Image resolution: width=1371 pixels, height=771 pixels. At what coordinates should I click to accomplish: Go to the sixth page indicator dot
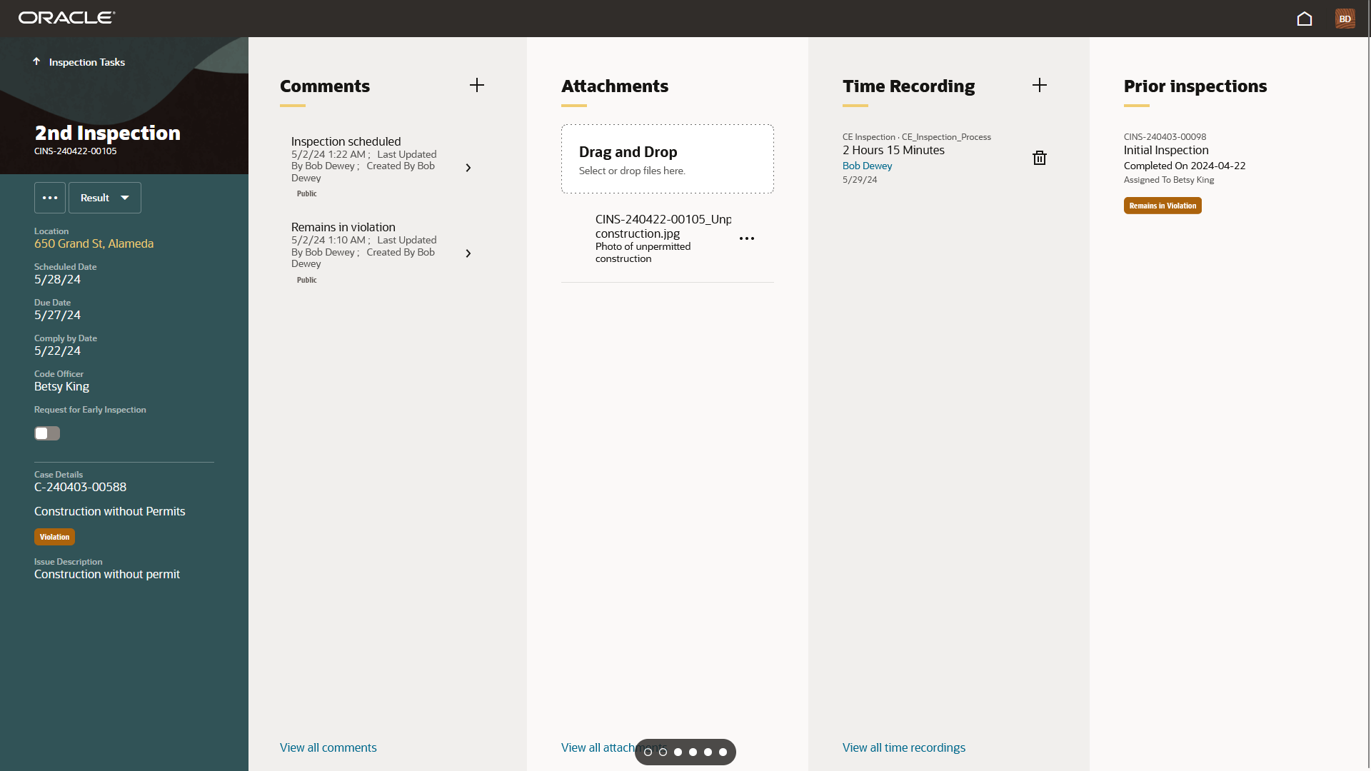pos(723,752)
